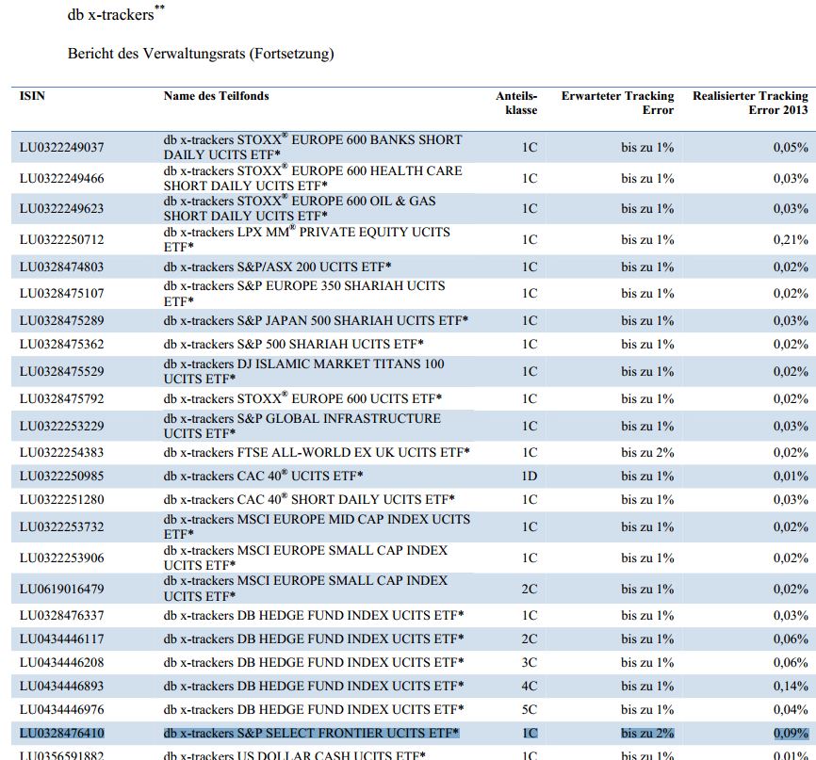
Task: Click the 'Name des Teilfonds' column header
Action: pos(216,96)
